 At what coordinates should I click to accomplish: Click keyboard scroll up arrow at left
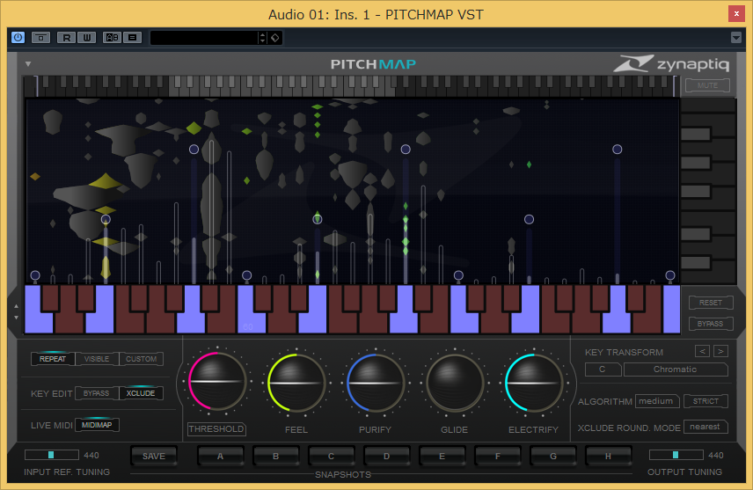click(17, 306)
